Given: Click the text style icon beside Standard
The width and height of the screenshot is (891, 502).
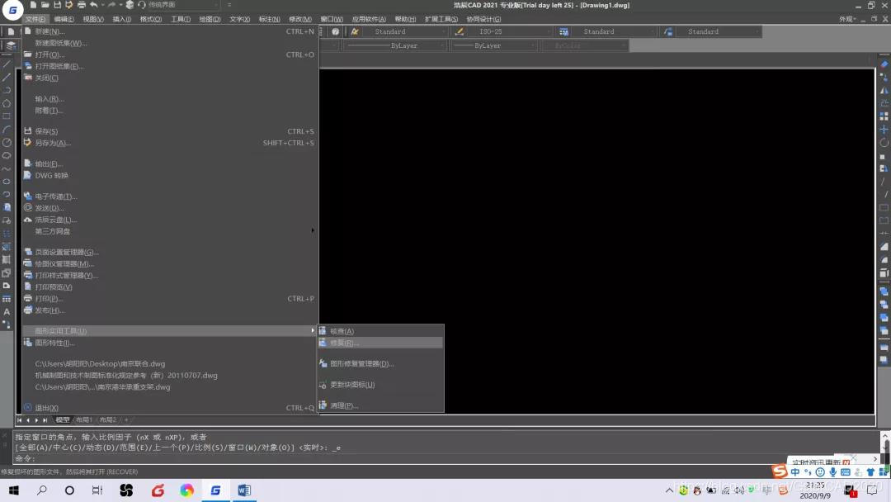Looking at the screenshot, I should point(355,32).
